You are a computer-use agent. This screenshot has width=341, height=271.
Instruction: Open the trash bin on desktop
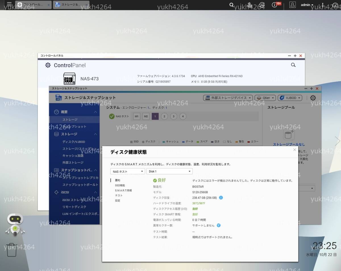click(x=12, y=250)
